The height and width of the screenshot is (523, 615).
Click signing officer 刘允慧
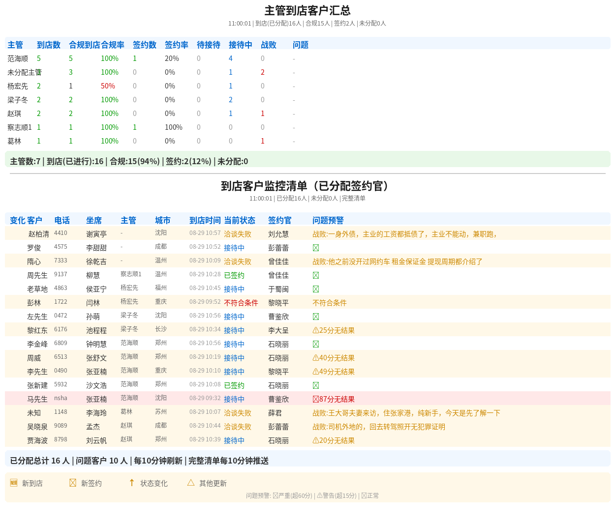click(x=278, y=234)
